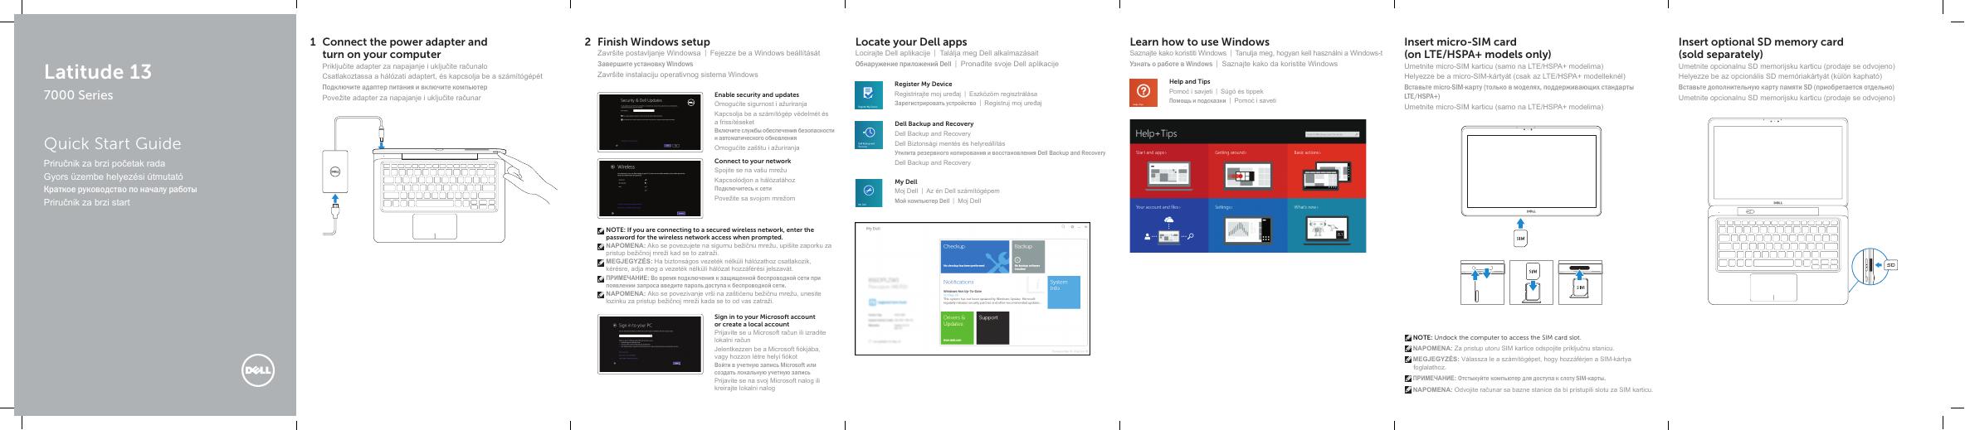Screen dimensions: 1965x430
Task: Click the Help+Tips search field
Action: pyautogui.click(x=1333, y=133)
